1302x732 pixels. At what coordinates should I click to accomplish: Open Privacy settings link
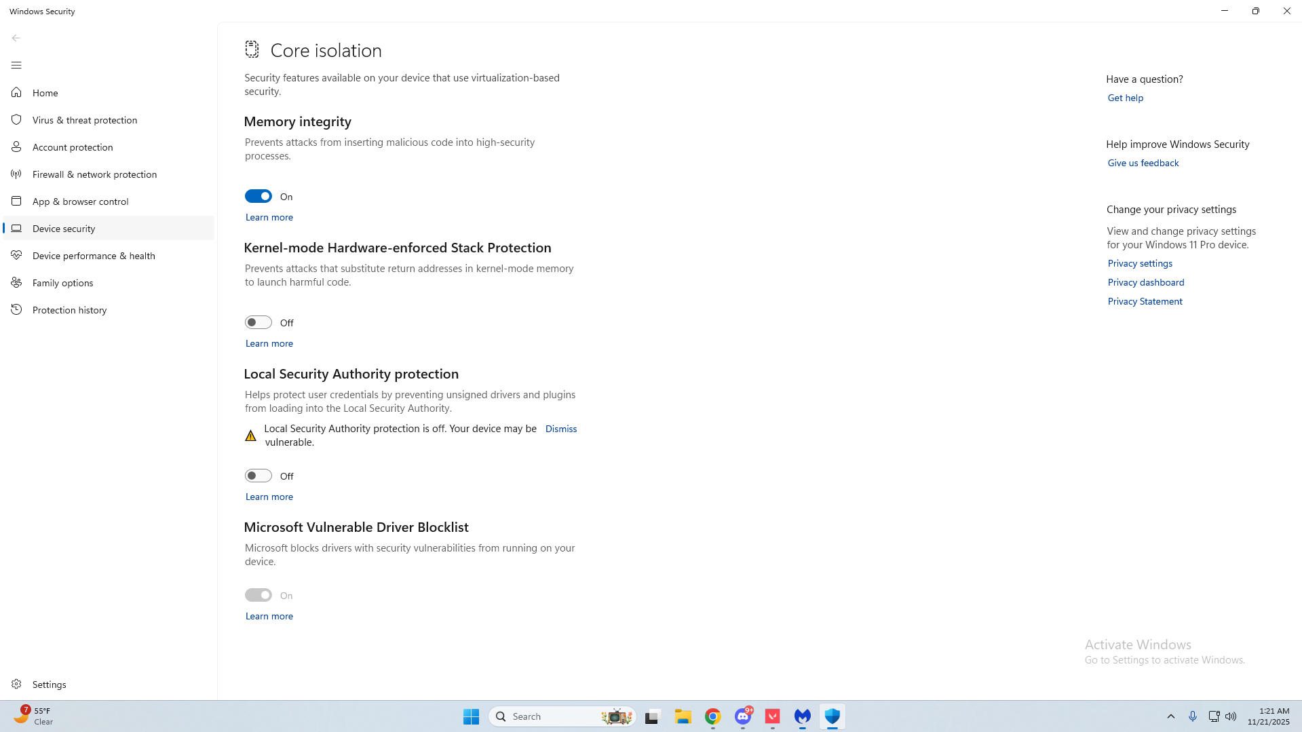click(1140, 263)
